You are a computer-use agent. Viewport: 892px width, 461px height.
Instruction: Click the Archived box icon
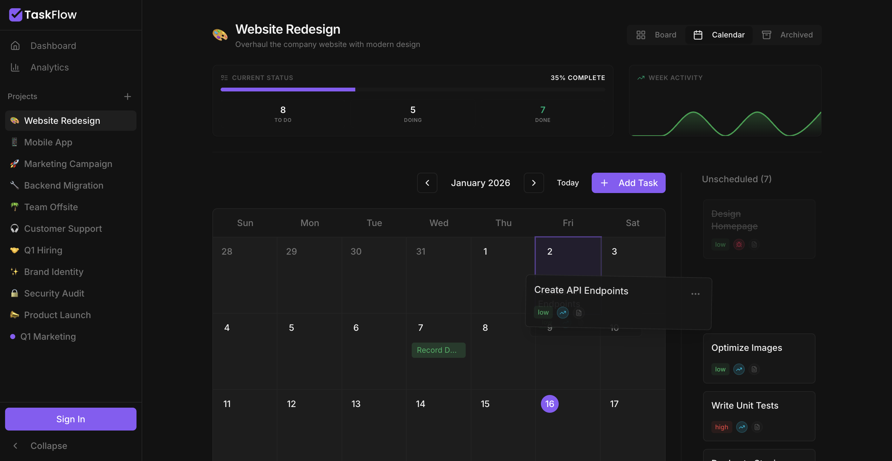767,35
